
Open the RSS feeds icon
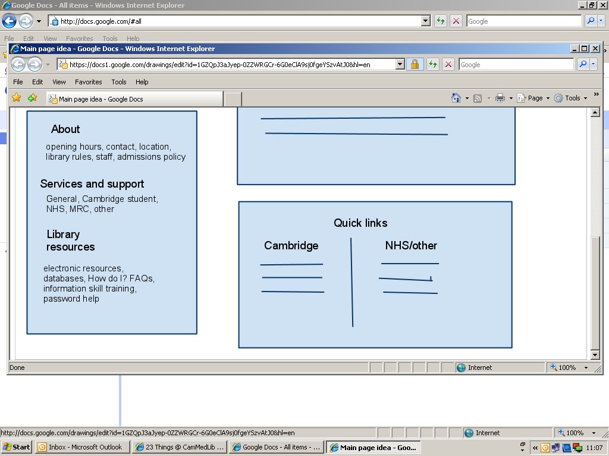pos(476,97)
